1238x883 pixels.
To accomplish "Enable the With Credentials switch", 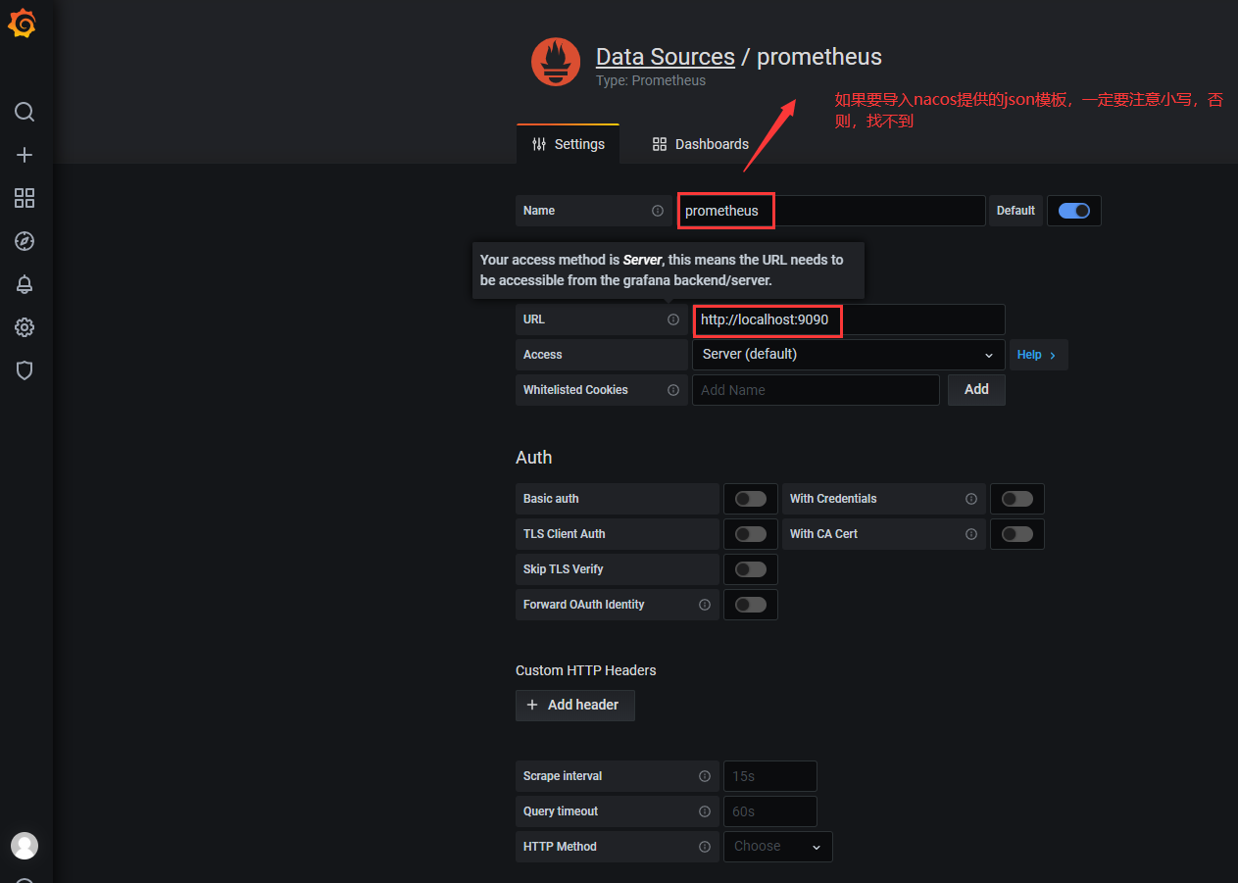I will [x=1017, y=499].
